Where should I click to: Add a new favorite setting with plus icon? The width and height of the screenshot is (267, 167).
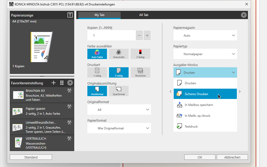pos(54,83)
